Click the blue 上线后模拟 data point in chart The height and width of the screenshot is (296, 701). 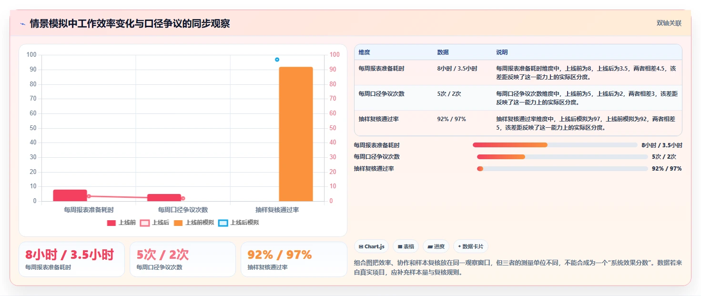tap(277, 60)
